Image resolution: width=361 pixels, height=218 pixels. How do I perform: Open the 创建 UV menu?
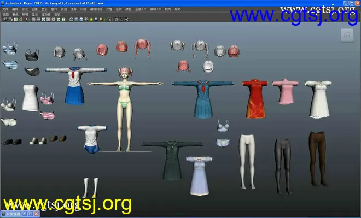[x=141, y=9]
